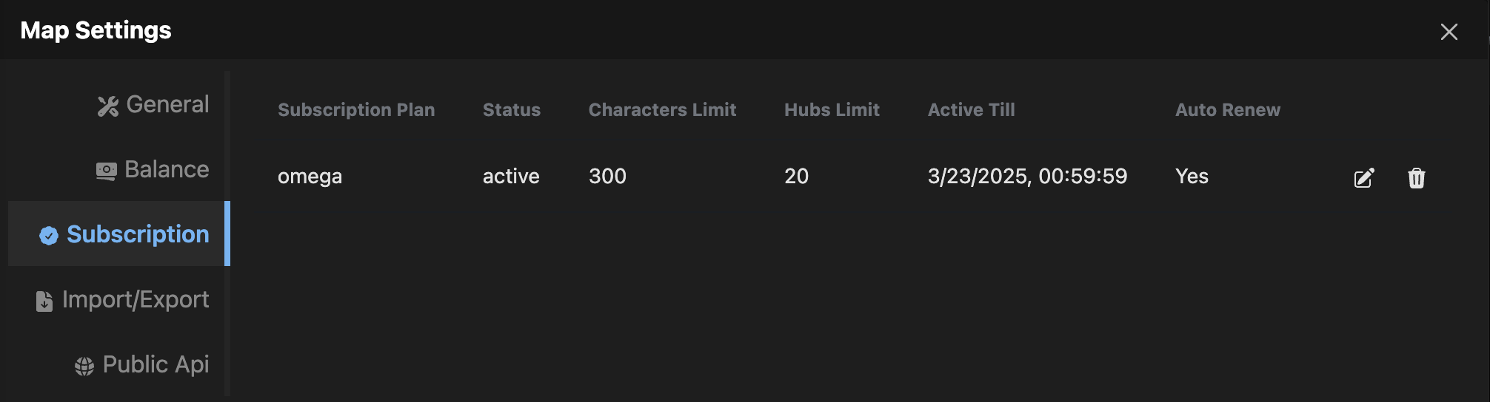This screenshot has width=1490, height=402.
Task: Click the active status value
Action: (511, 177)
